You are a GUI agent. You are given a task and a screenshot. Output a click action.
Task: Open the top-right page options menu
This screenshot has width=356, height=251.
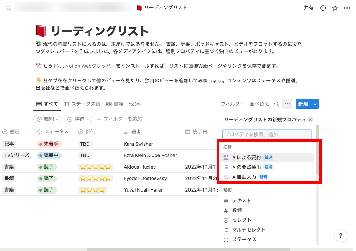tap(347, 8)
